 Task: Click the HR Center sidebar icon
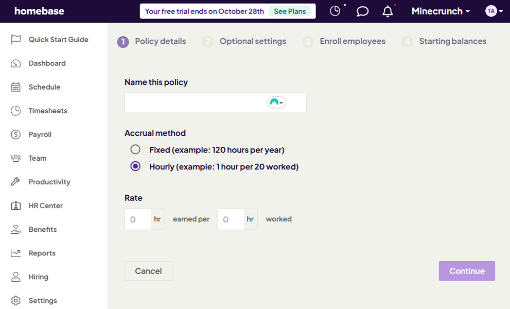pos(16,205)
